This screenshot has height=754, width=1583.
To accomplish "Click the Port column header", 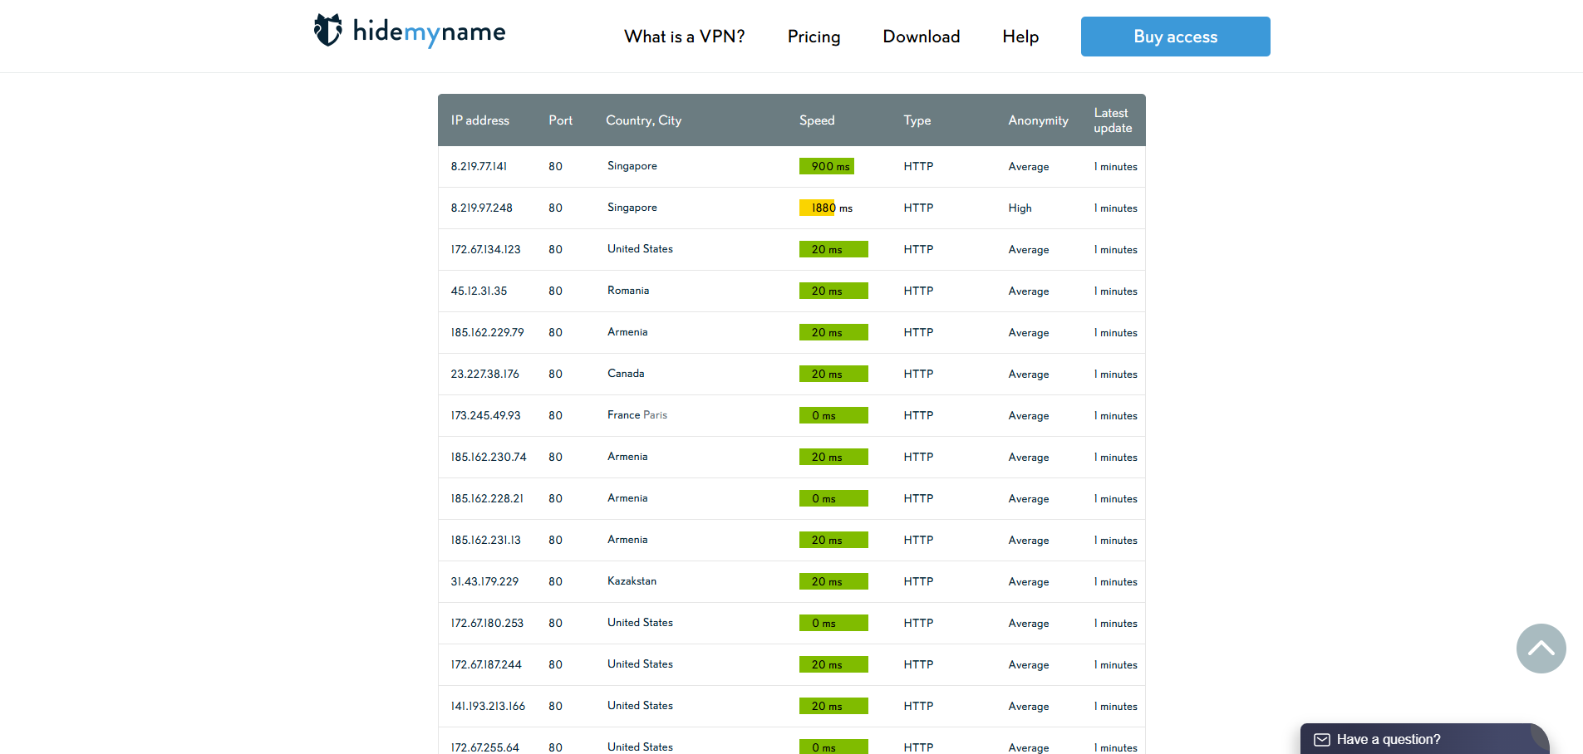I will point(560,120).
